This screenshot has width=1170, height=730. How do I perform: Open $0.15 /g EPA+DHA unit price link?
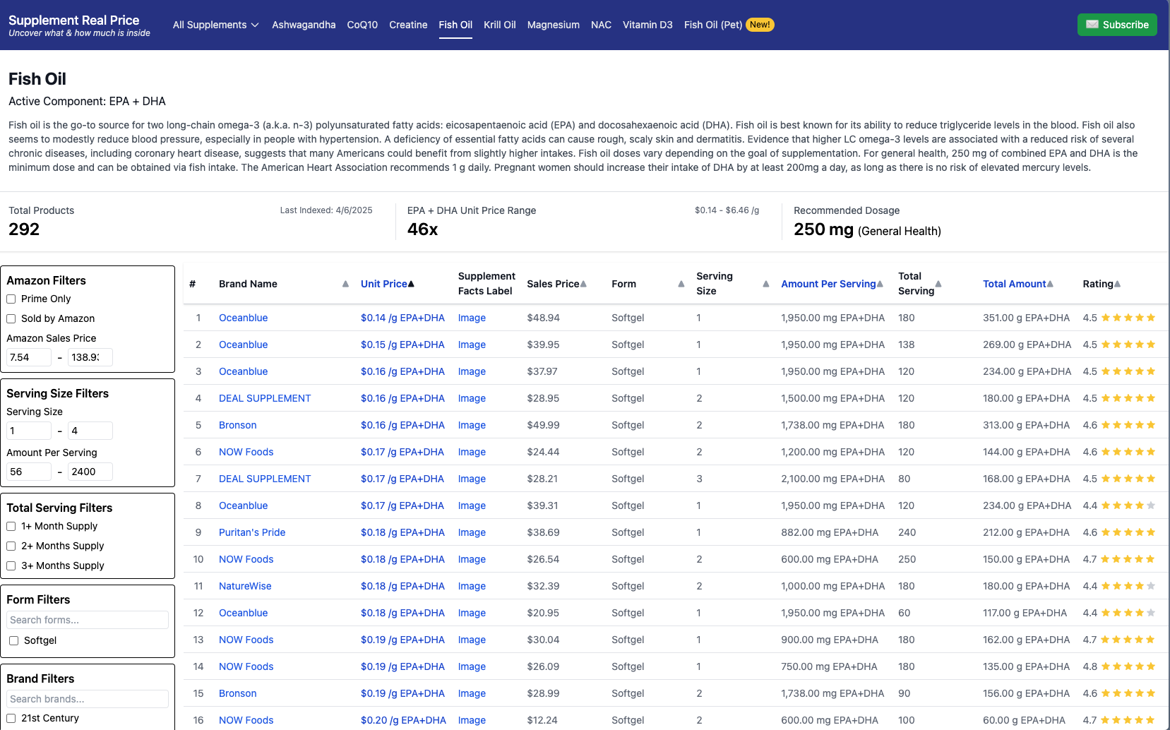tap(402, 345)
